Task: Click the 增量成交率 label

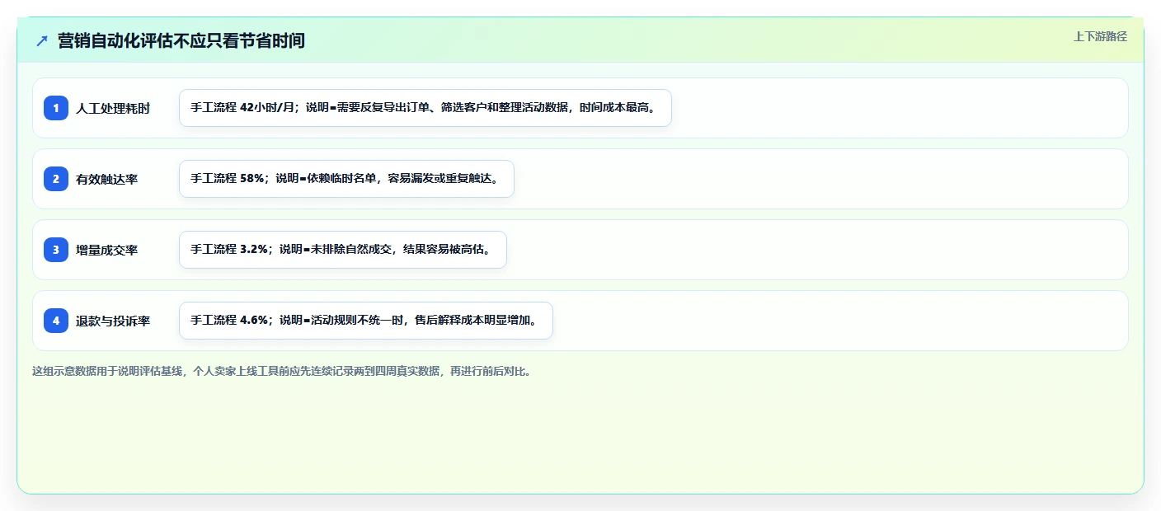Action: click(107, 251)
